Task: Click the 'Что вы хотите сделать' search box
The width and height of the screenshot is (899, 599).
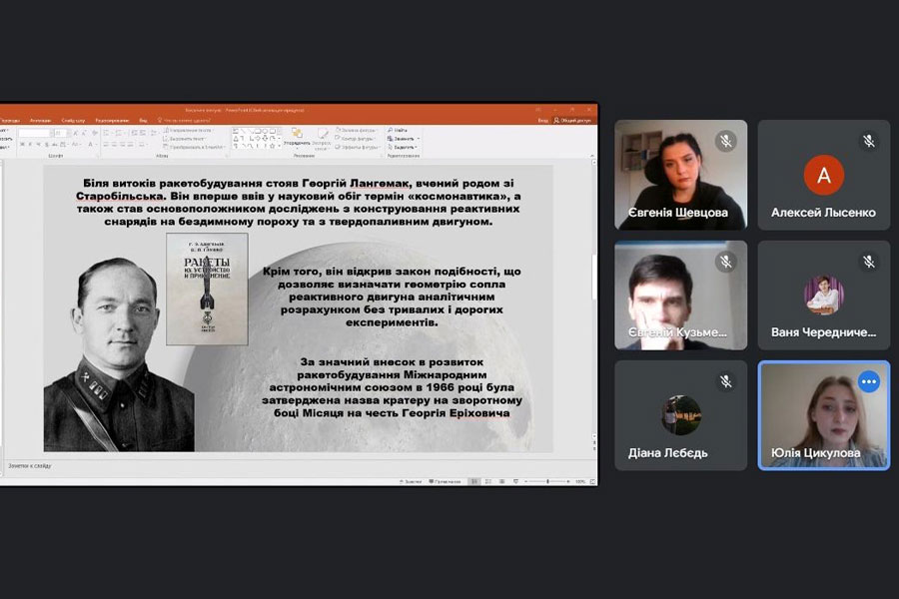Action: pyautogui.click(x=185, y=121)
